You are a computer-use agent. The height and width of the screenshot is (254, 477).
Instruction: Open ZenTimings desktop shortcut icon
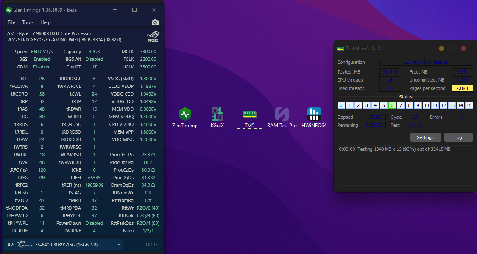click(185, 114)
